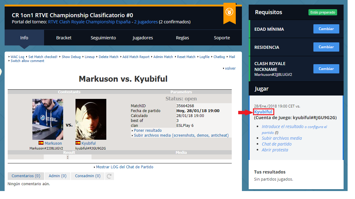This screenshot has height=199, width=355.
Task: Open Chat de partido link
Action: point(276,144)
